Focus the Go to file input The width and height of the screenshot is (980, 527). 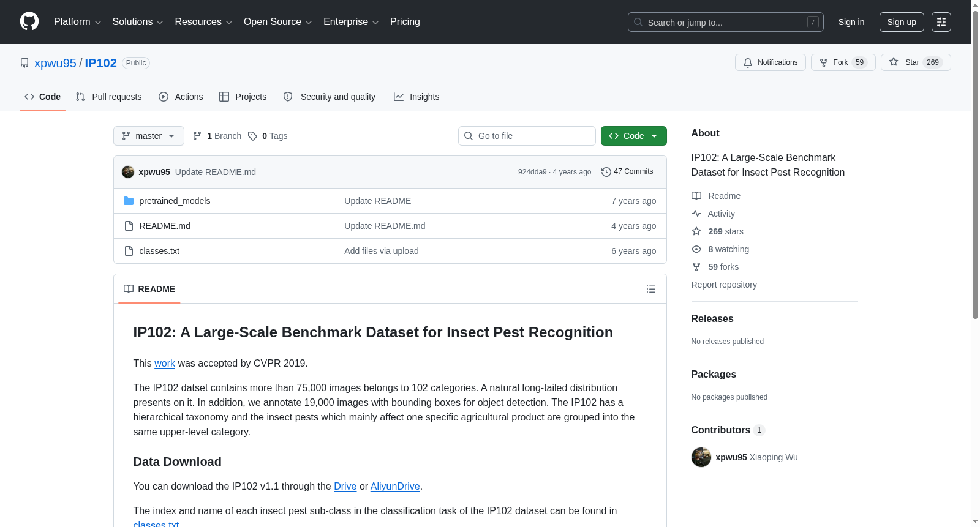pos(527,136)
